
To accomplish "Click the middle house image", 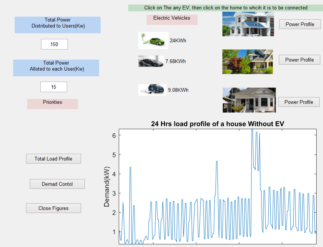I will click(247, 62).
